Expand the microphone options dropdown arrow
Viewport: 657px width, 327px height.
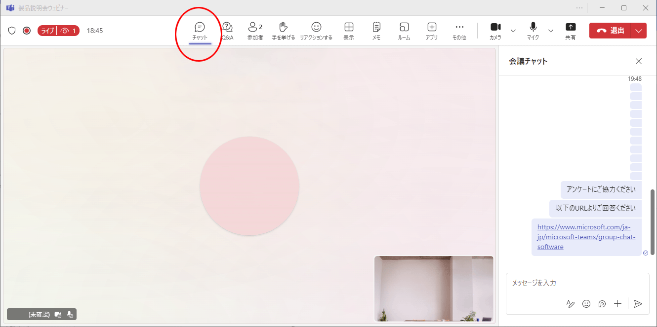click(x=550, y=31)
